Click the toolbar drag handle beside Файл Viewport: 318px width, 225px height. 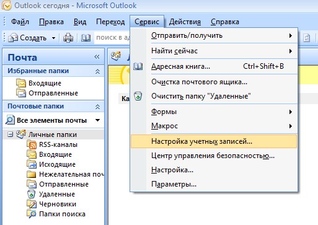coord(4,22)
